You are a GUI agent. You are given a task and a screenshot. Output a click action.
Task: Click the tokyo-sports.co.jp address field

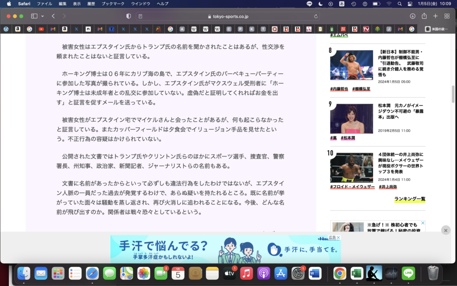228,16
